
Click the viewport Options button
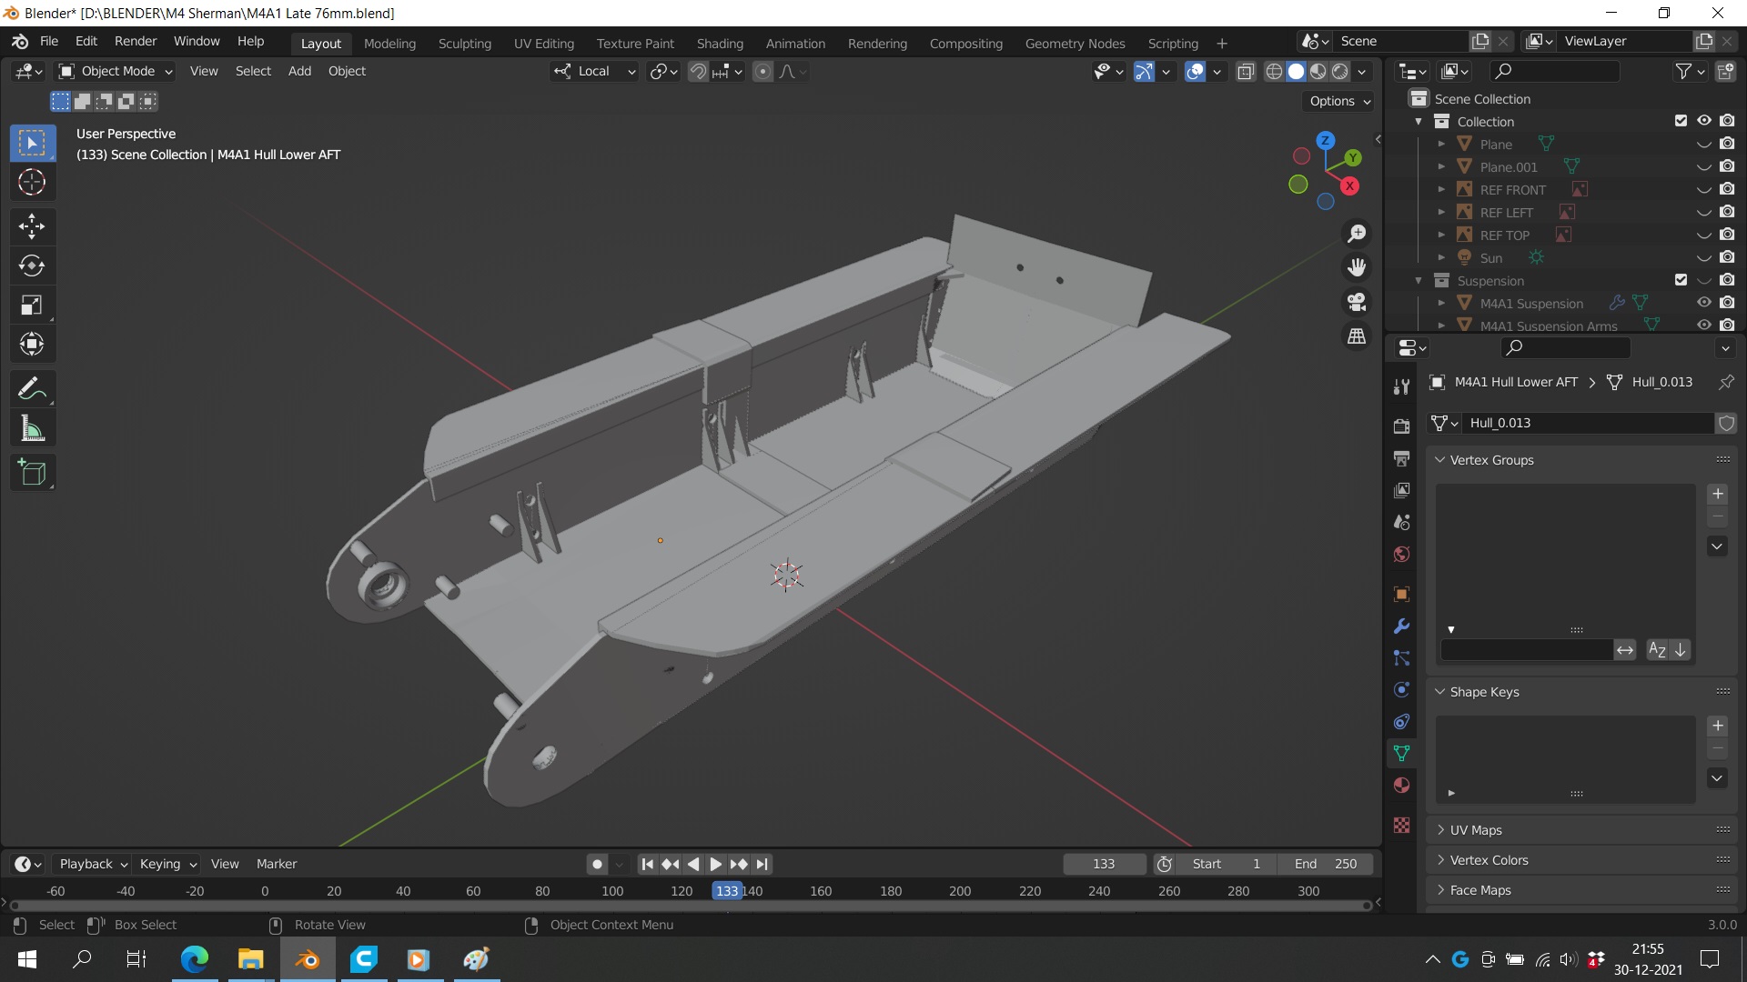click(1338, 101)
